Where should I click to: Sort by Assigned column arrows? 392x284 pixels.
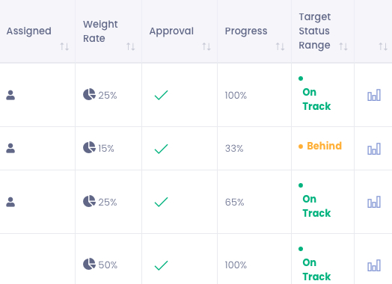[64, 46]
